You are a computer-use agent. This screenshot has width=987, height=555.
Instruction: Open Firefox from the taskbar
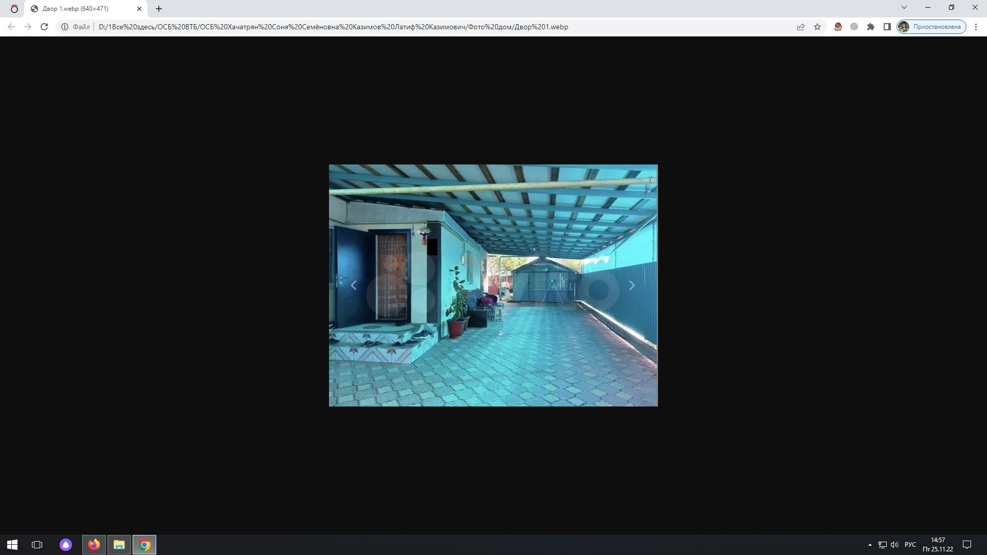[94, 545]
